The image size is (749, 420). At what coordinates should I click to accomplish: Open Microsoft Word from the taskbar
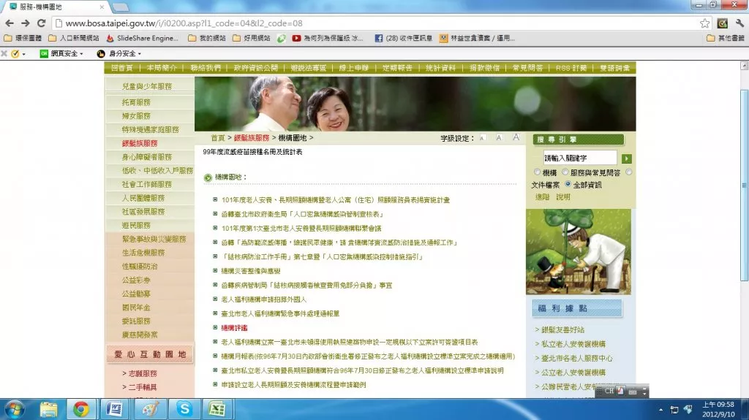[115, 410]
